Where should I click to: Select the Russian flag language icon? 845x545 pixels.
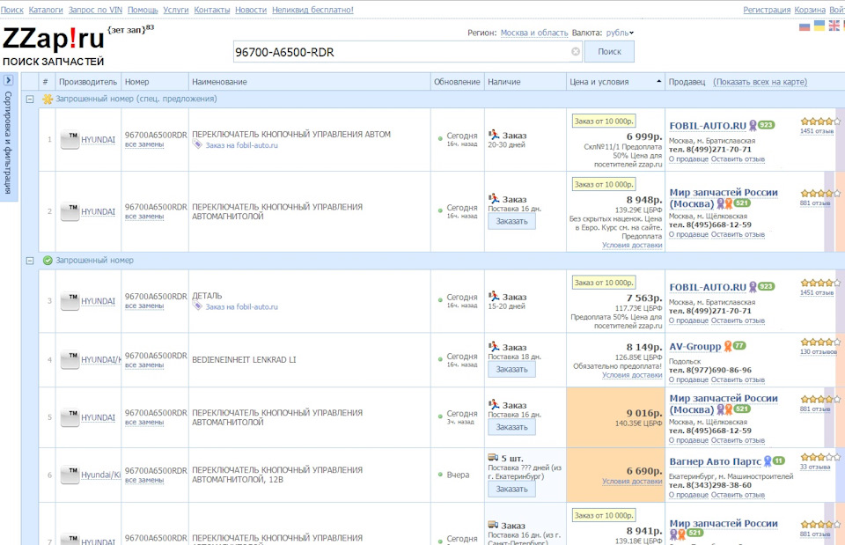point(805,26)
